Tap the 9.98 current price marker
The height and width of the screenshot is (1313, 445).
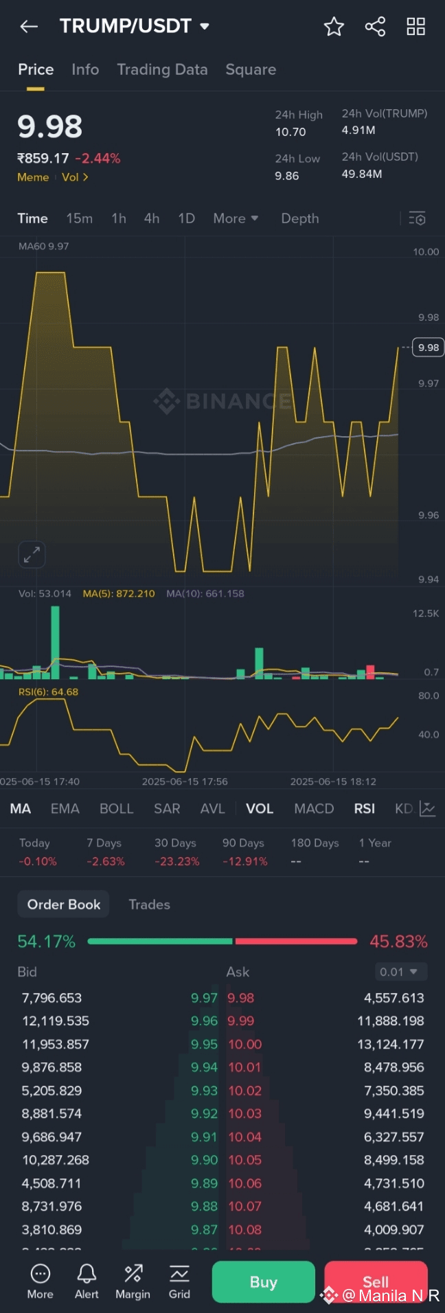[x=429, y=347]
